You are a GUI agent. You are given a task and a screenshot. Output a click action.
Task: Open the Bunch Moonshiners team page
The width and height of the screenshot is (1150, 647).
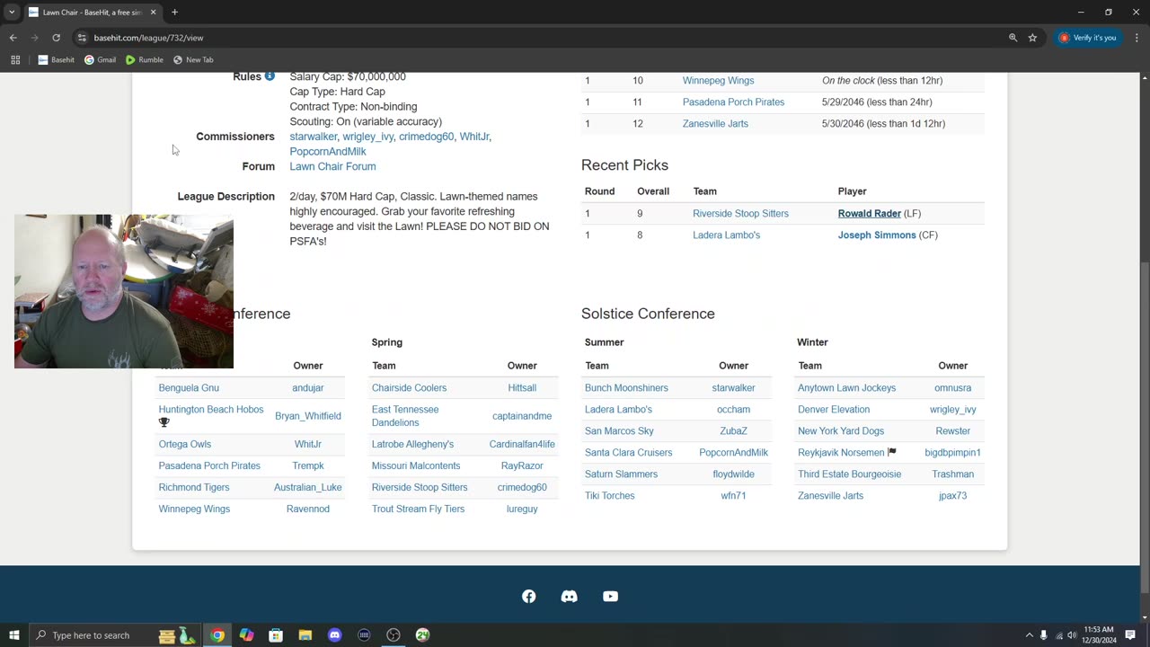[x=626, y=388]
